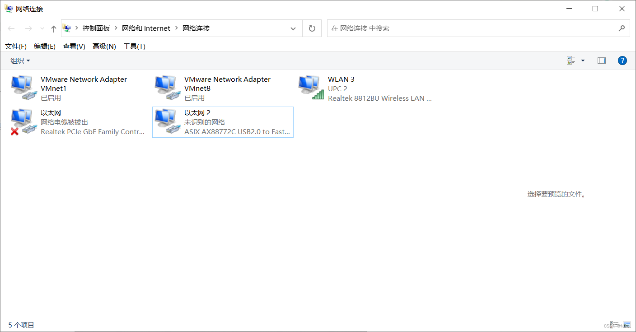Open the recent locations dropdown arrow
Viewport: 636px width, 332px height.
pyautogui.click(x=42, y=28)
